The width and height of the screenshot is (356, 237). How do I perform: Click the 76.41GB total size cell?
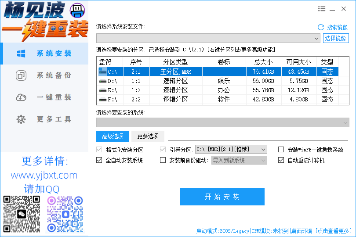point(263,72)
